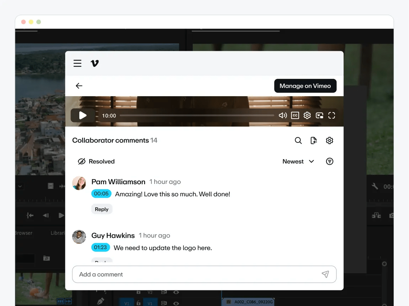Mute the player volume
This screenshot has height=306, width=409.
(283, 115)
